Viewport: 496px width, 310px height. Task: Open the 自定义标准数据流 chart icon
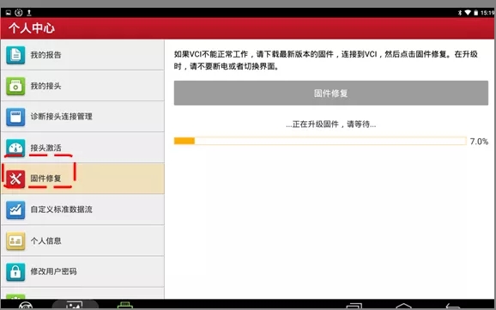(15, 210)
